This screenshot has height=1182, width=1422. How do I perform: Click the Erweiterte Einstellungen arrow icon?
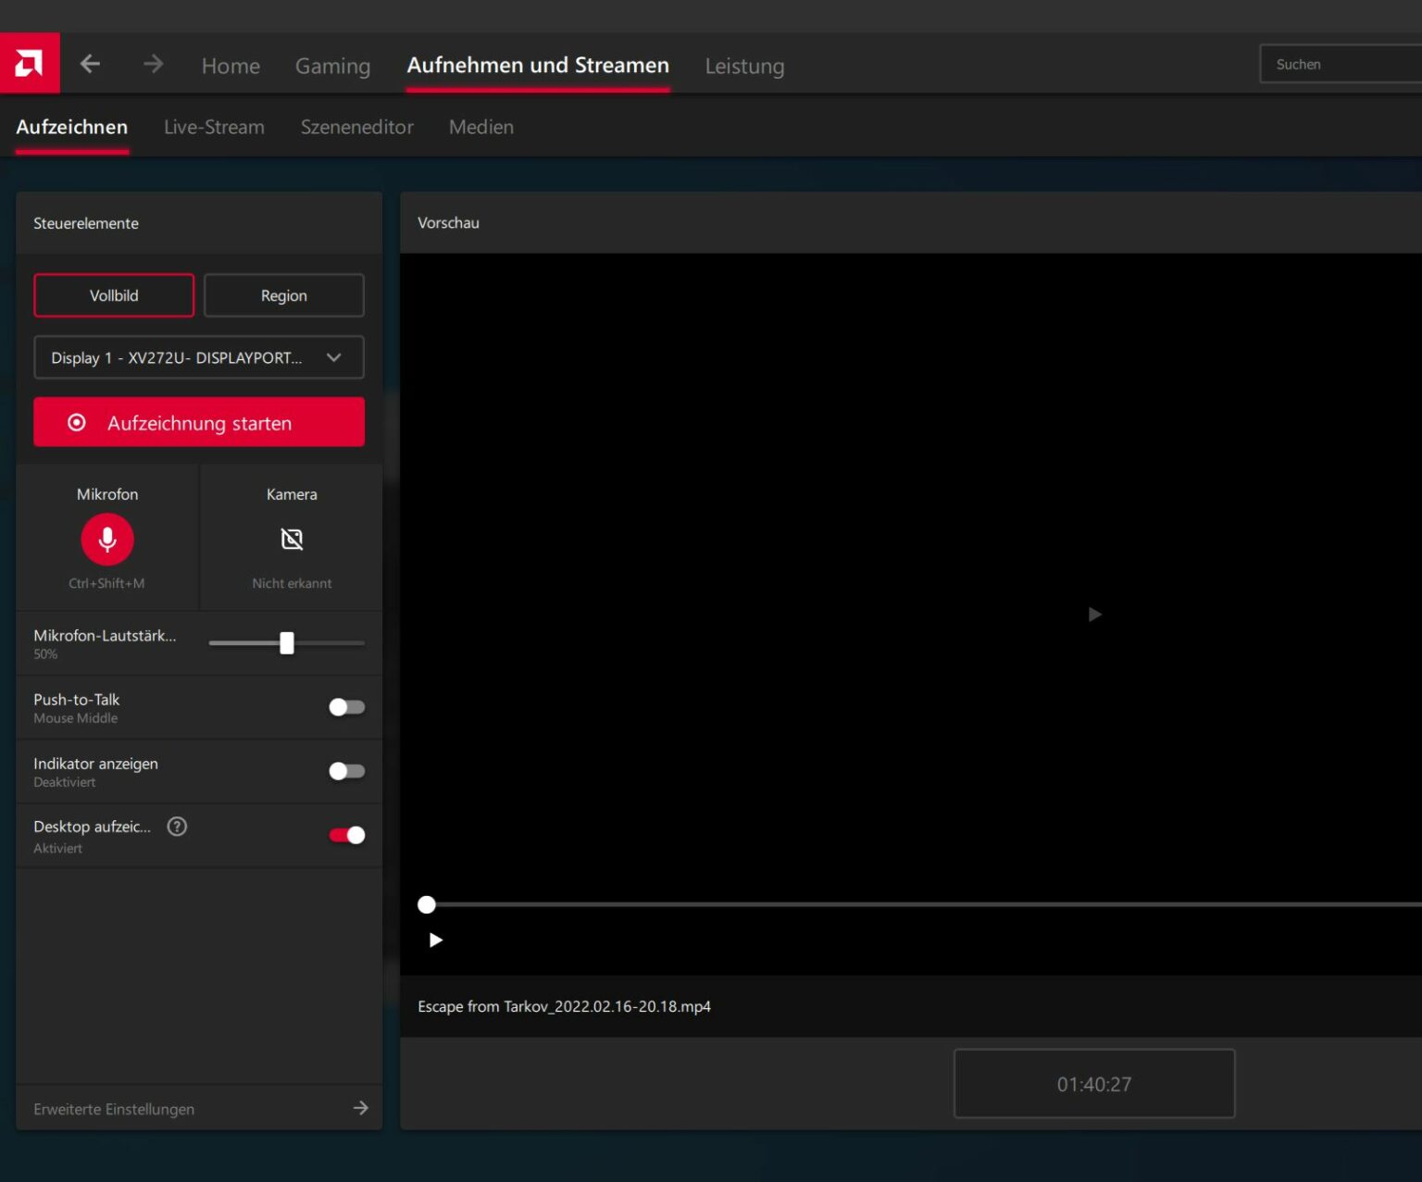[360, 1107]
